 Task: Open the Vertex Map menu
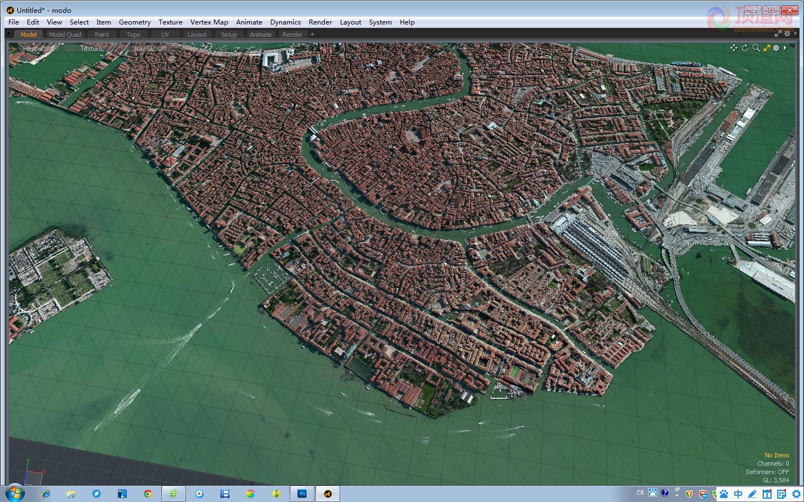[209, 22]
